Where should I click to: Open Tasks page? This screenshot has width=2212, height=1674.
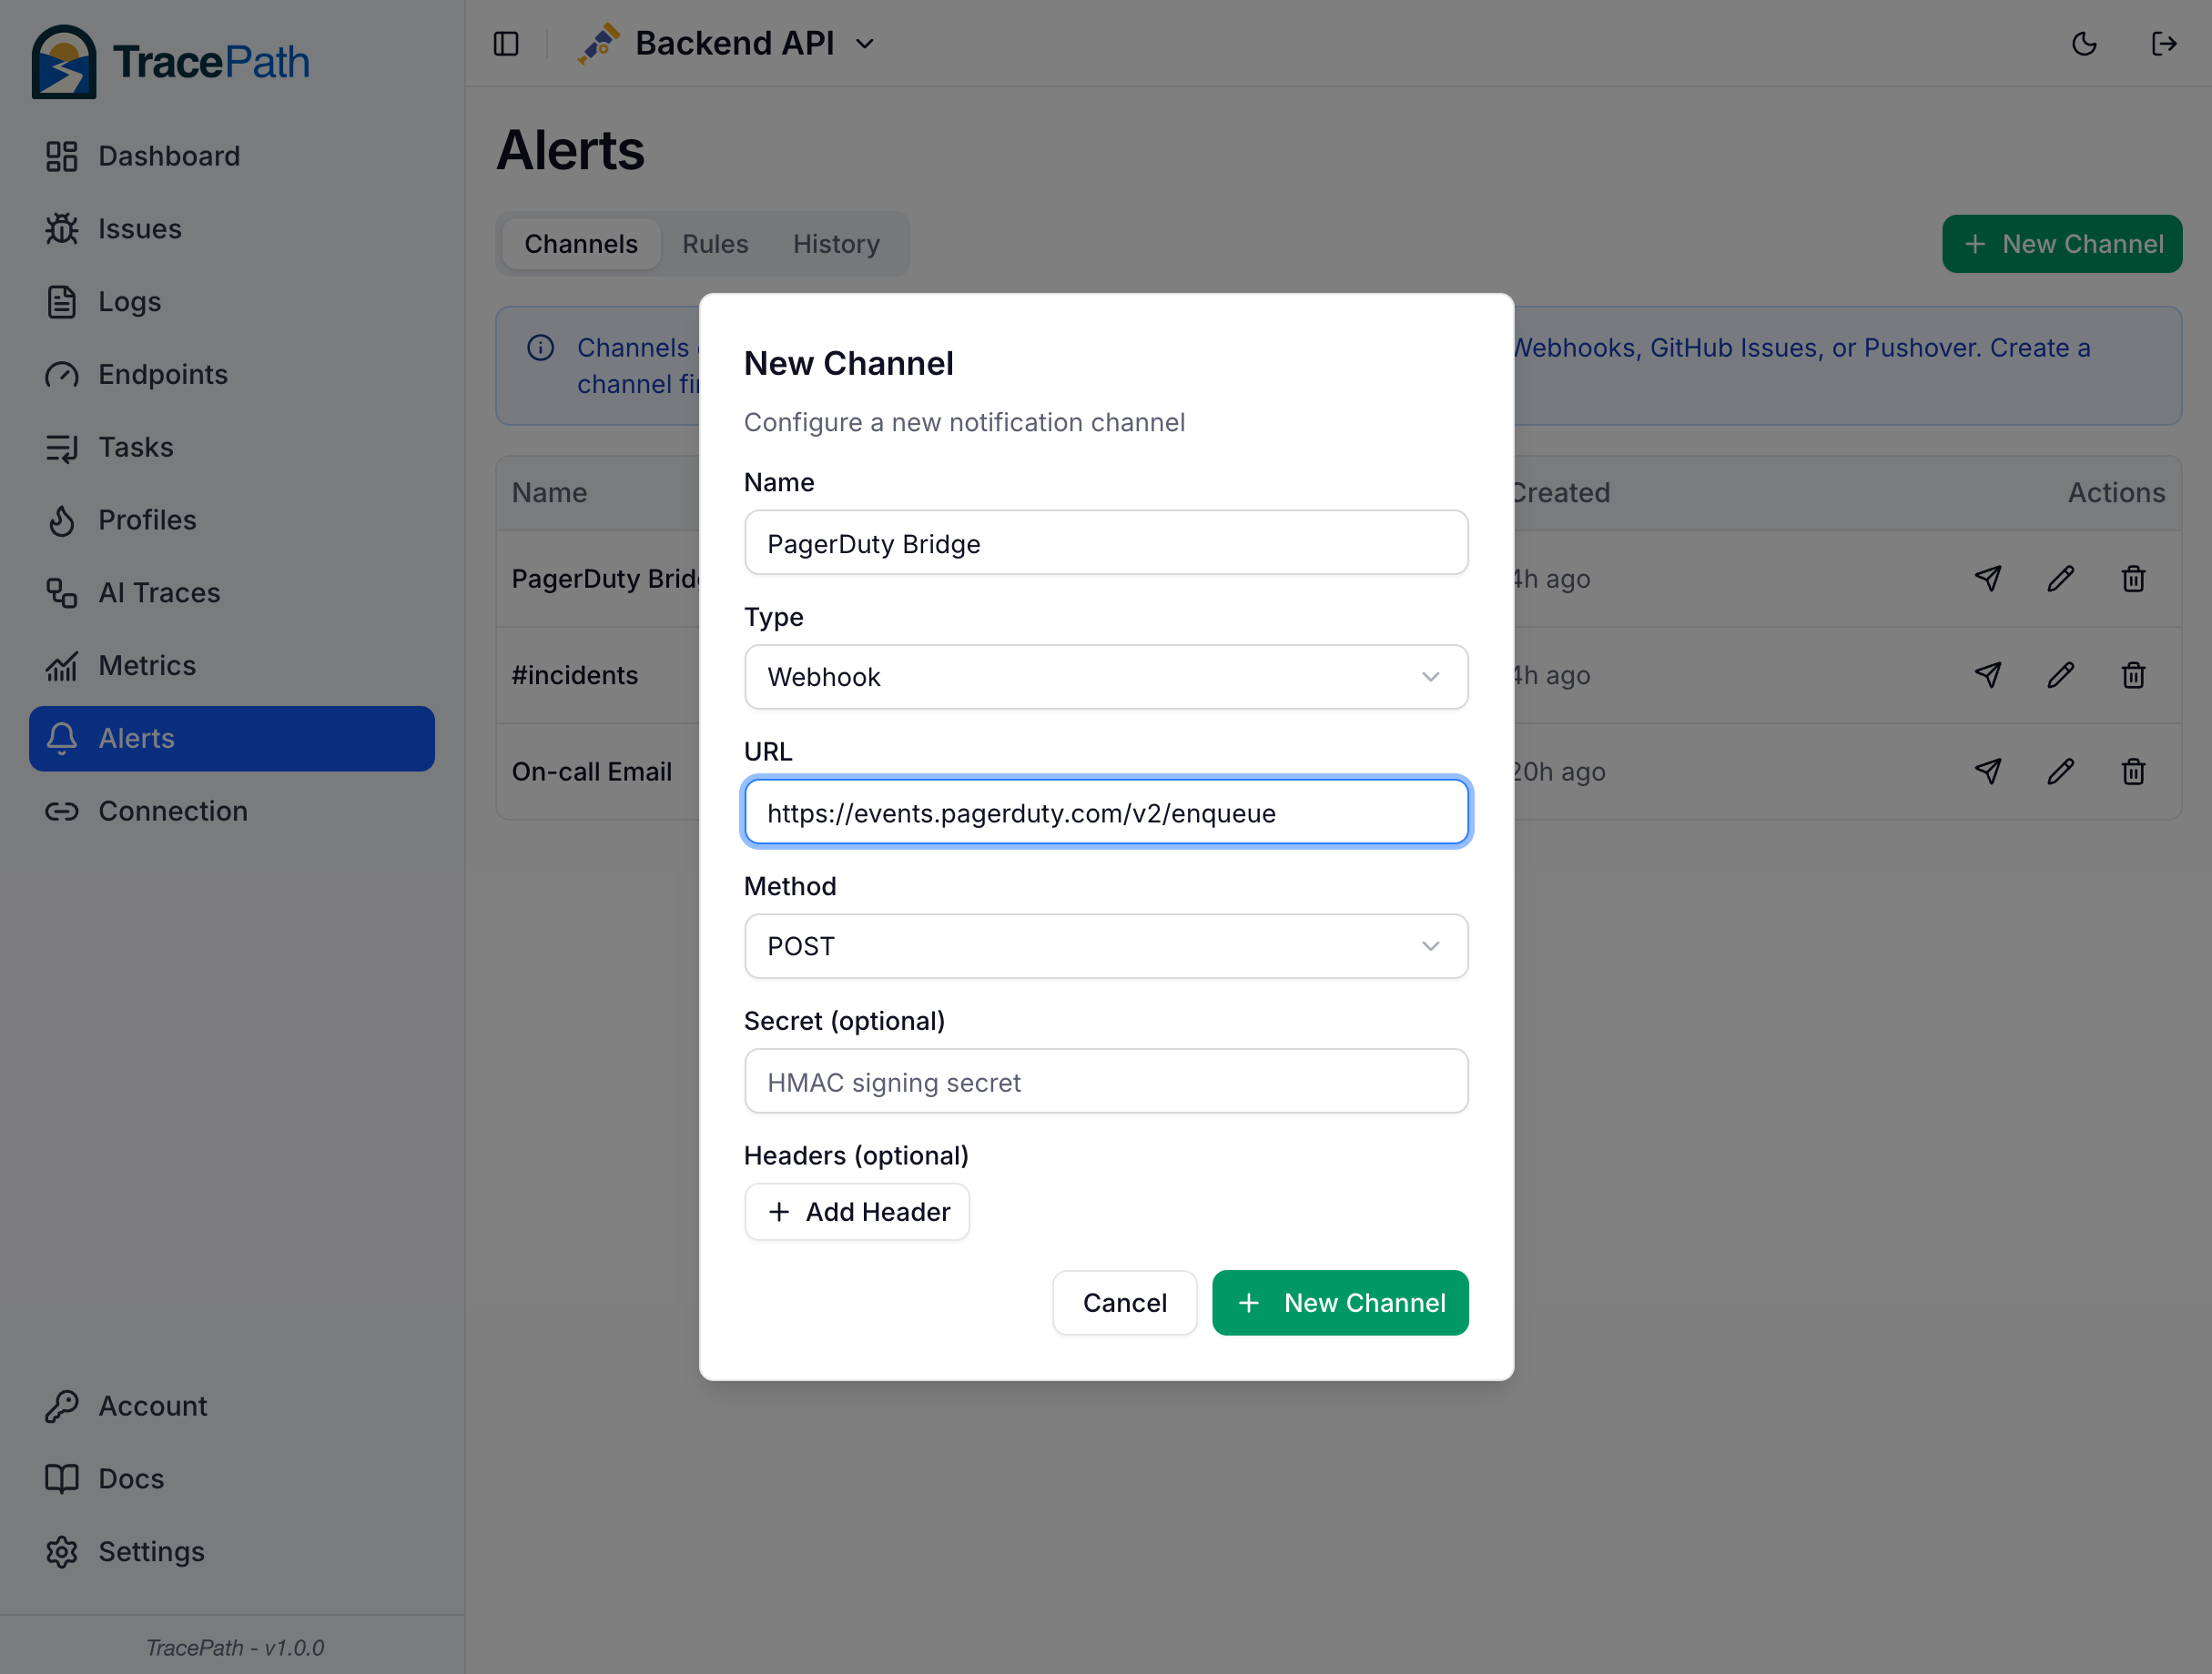pos(232,448)
